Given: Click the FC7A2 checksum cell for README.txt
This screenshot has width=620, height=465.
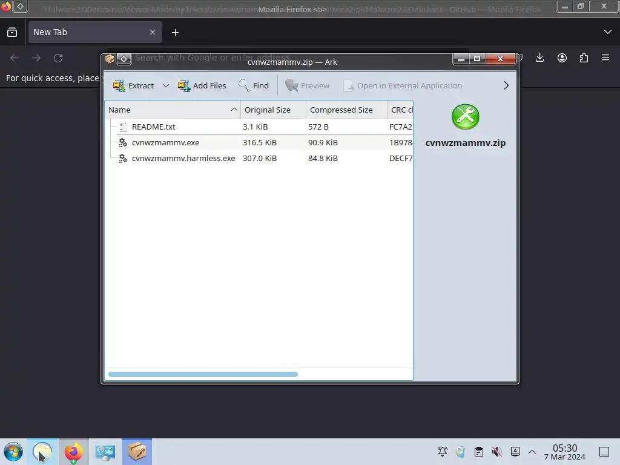Looking at the screenshot, I should [x=401, y=127].
